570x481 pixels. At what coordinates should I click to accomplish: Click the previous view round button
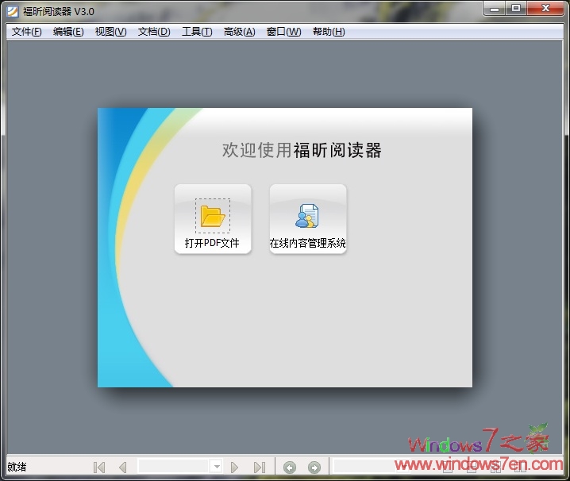tap(290, 468)
